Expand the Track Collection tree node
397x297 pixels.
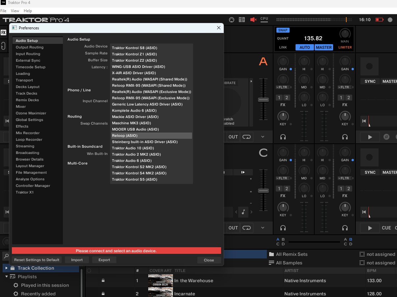[x=6, y=268]
